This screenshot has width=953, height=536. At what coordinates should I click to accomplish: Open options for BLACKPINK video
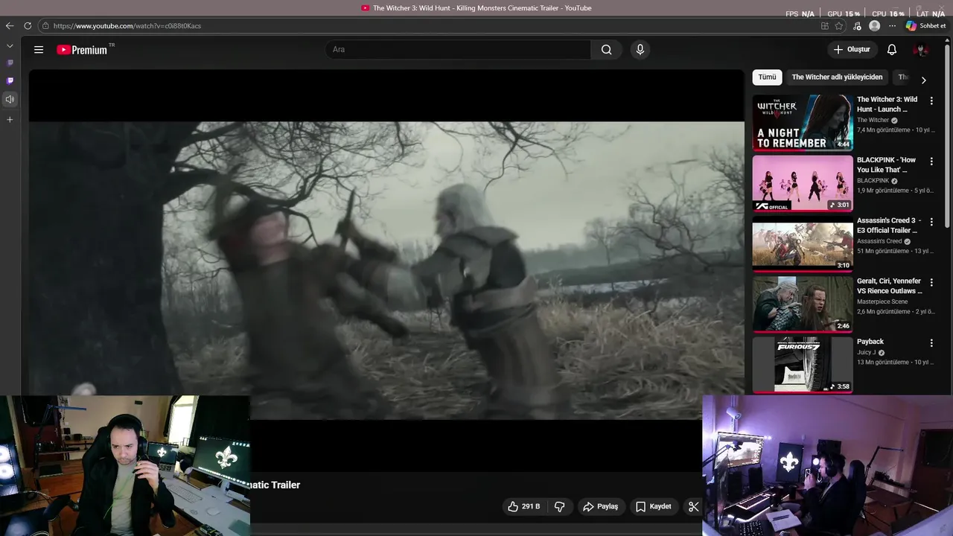(931, 161)
